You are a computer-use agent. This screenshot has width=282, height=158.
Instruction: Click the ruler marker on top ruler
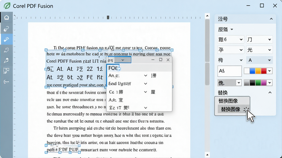coord(108,17)
